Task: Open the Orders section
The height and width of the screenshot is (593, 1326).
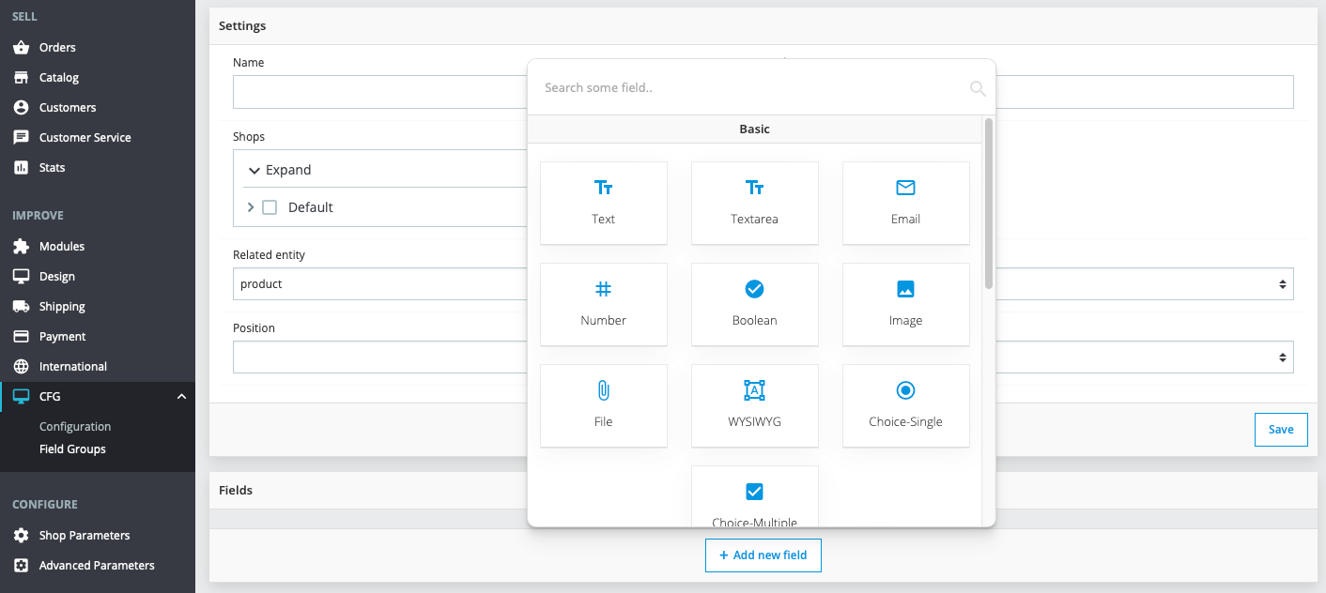Action: (x=58, y=47)
